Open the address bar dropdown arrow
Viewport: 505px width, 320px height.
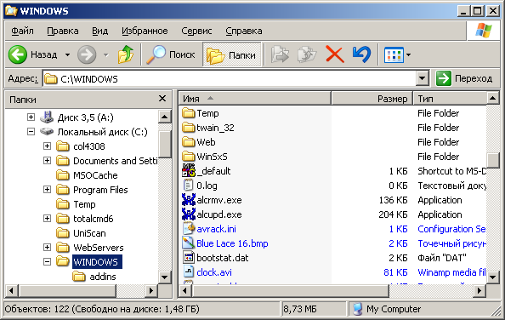click(x=422, y=78)
